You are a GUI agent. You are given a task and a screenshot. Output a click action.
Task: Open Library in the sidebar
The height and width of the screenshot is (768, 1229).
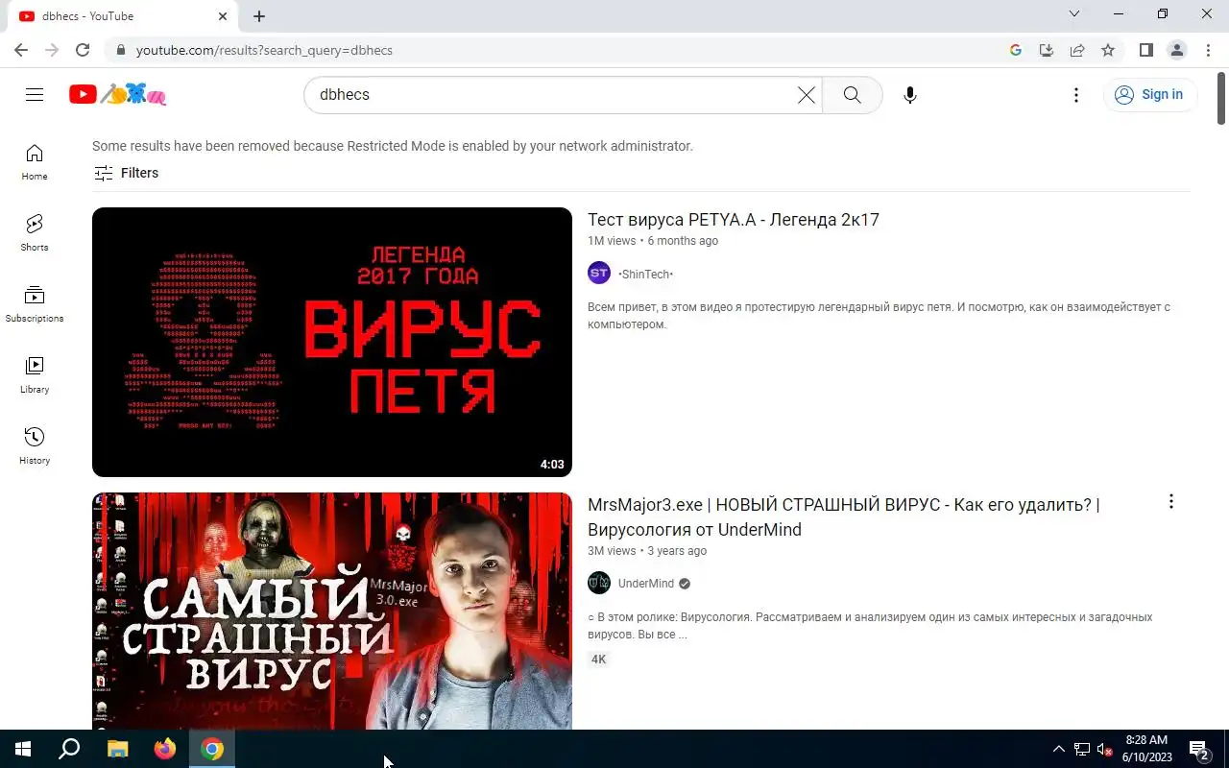point(35,374)
